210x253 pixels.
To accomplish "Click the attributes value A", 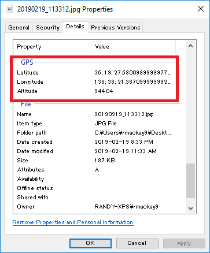I will (97, 170).
